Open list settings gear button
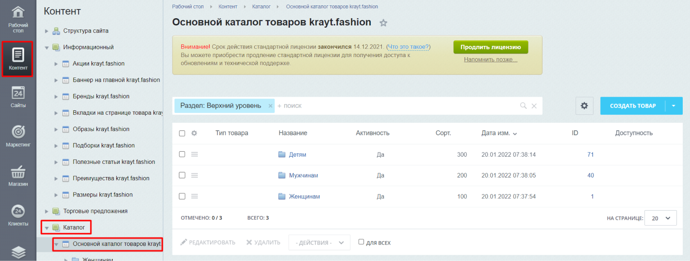 click(x=584, y=106)
